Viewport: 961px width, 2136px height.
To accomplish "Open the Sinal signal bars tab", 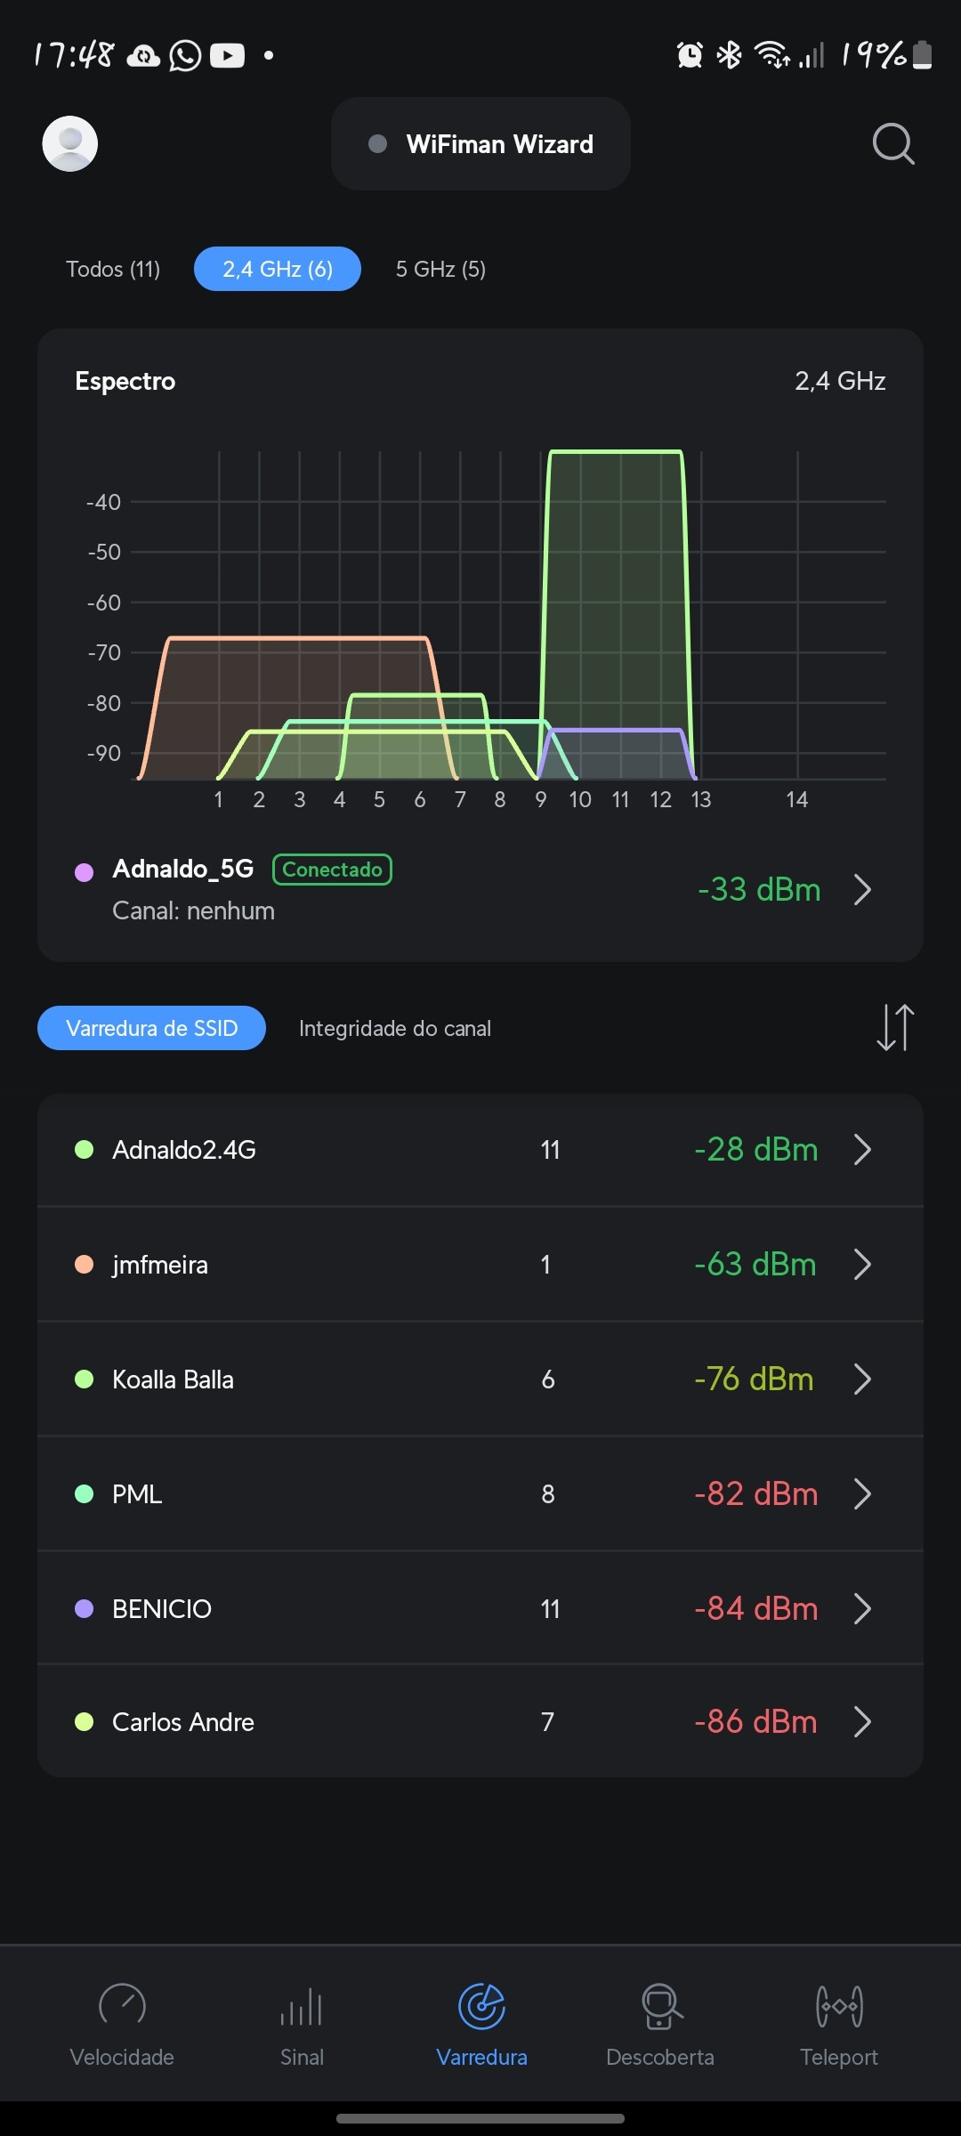I will point(302,2022).
